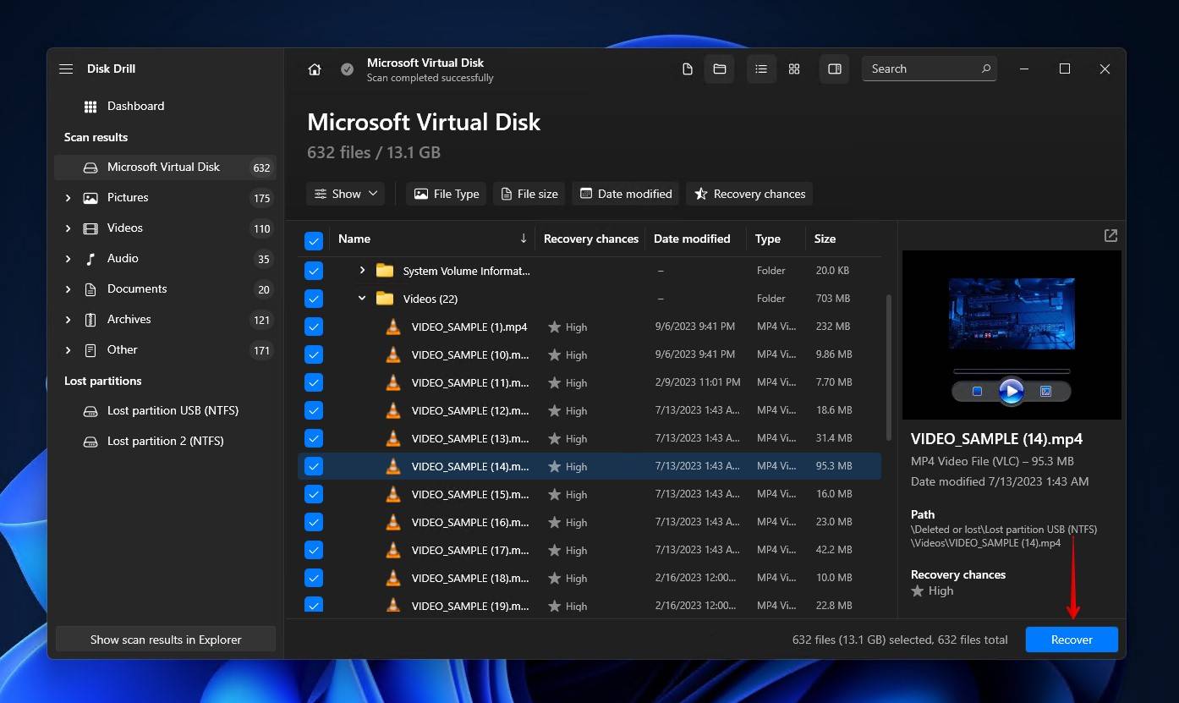
Task: Expand System Volume Information folder row
Action: tap(362, 271)
